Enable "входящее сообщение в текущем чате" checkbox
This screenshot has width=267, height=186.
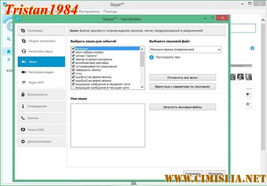(x=73, y=88)
